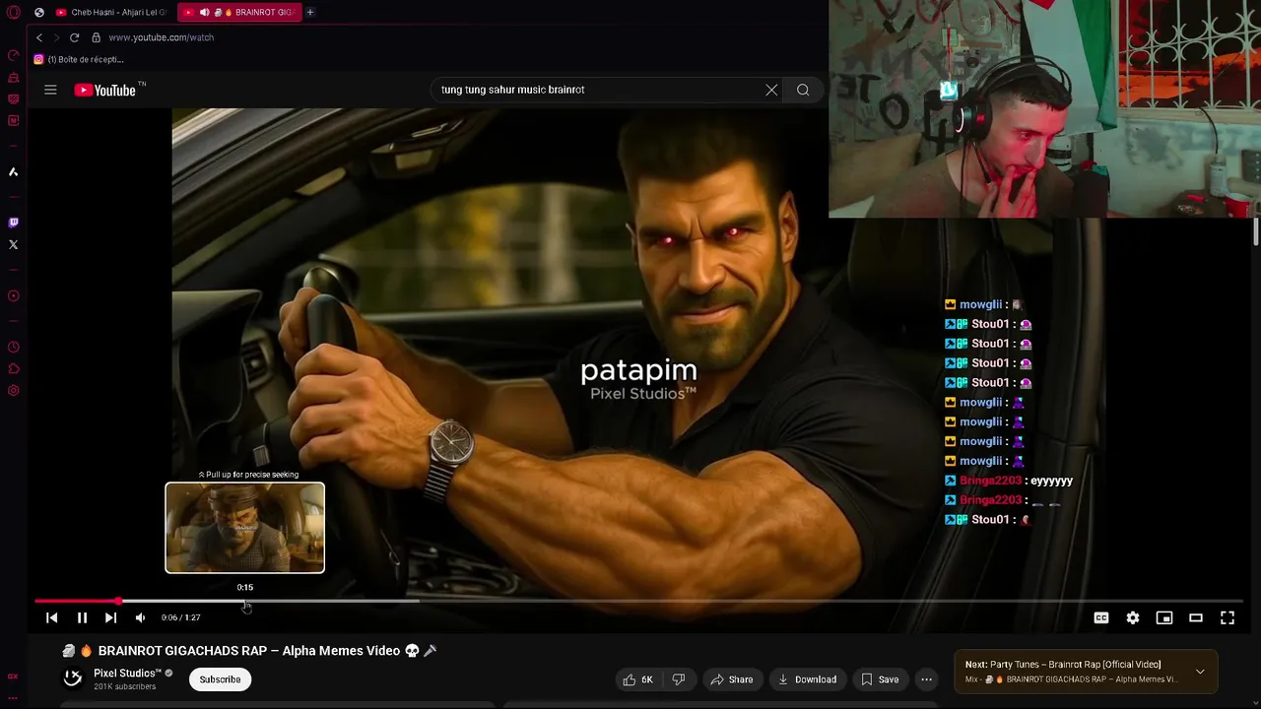Pause the playing video
Viewport: 1261px width, 709px height.
[x=82, y=617]
